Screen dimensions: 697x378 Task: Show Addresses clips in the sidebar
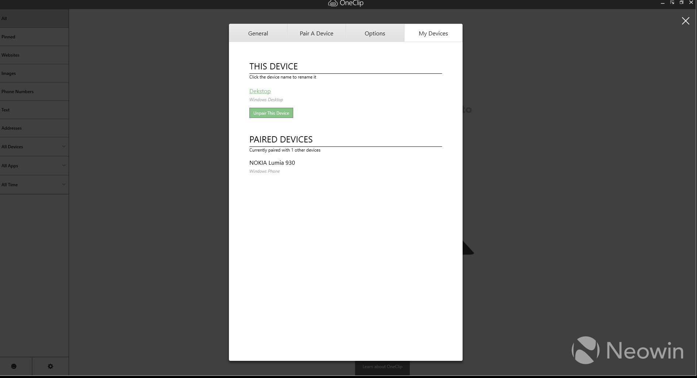(x=34, y=128)
